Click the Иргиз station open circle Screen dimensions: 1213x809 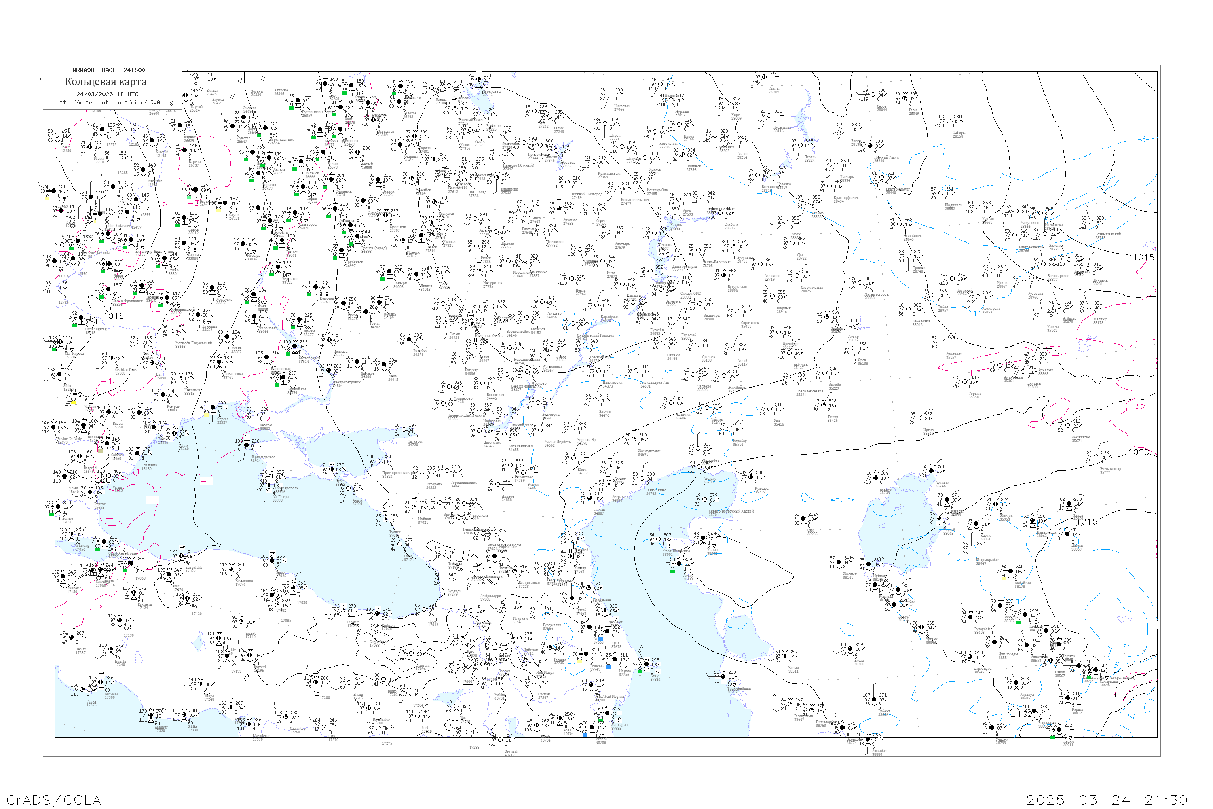[920, 419]
